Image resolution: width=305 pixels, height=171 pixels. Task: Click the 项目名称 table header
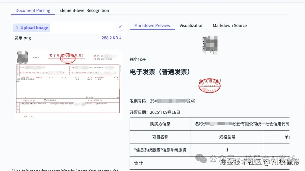tap(160, 137)
